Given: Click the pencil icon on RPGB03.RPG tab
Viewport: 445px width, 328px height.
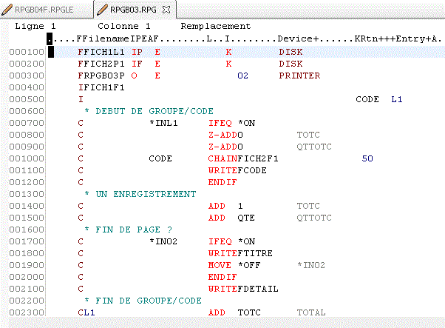Looking at the screenshot, I should 102,10.
